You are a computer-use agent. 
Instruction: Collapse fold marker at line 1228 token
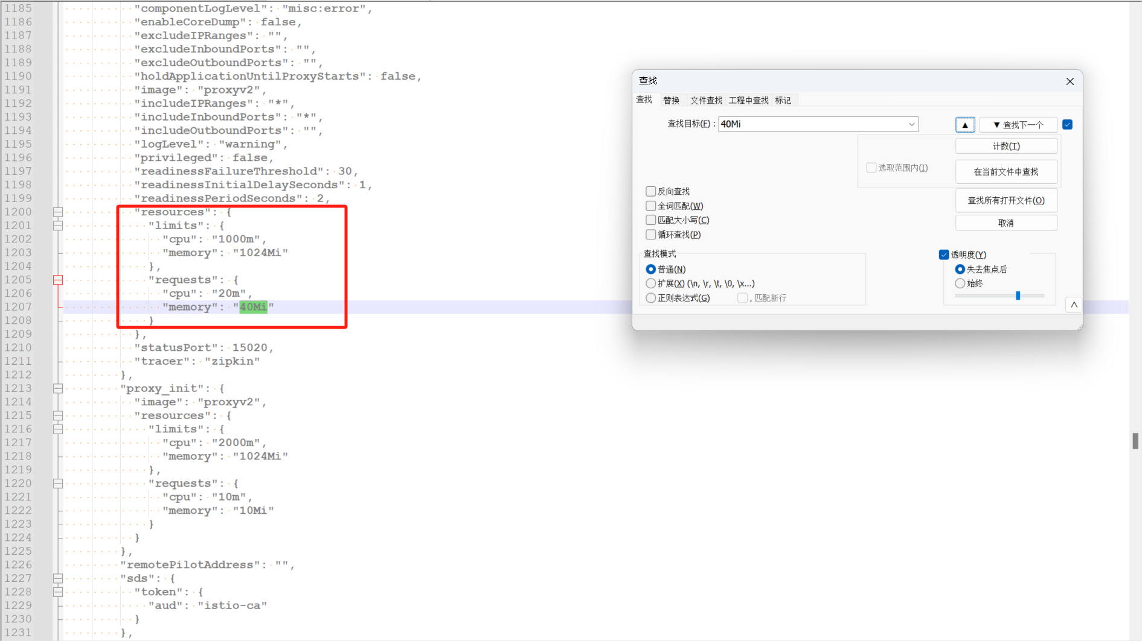pos(58,592)
